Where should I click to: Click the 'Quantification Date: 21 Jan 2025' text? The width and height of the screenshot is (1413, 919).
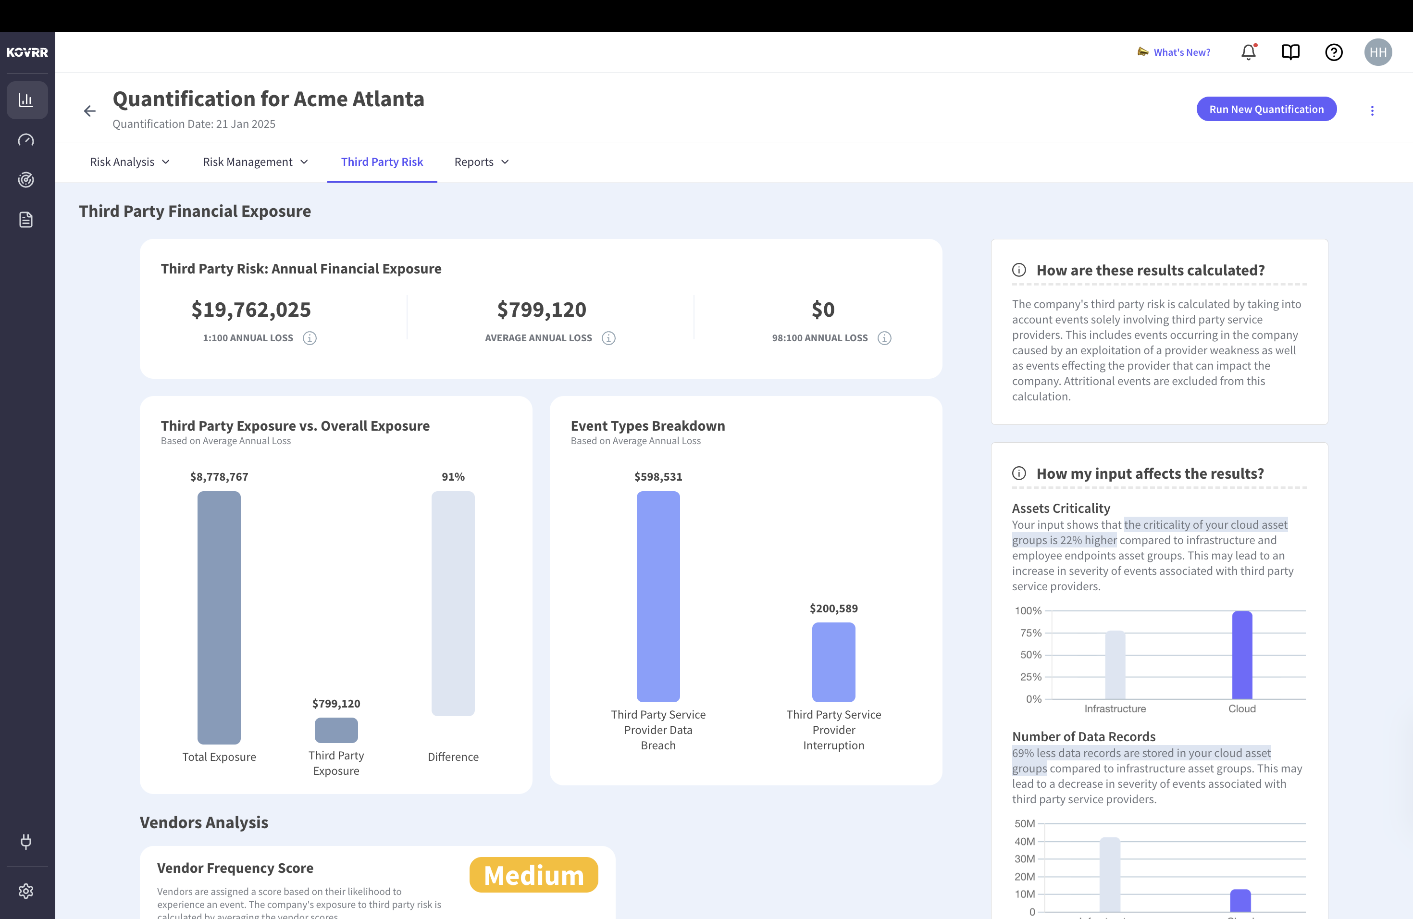(194, 124)
